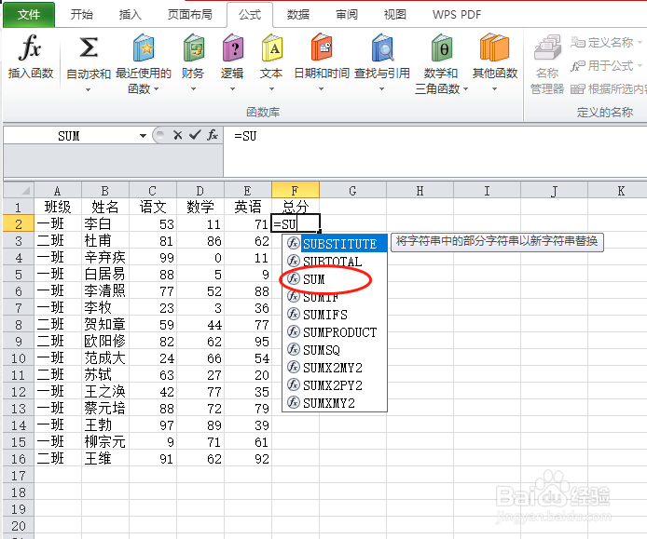Pick SUMXMY2 from the suggestion list

point(335,402)
